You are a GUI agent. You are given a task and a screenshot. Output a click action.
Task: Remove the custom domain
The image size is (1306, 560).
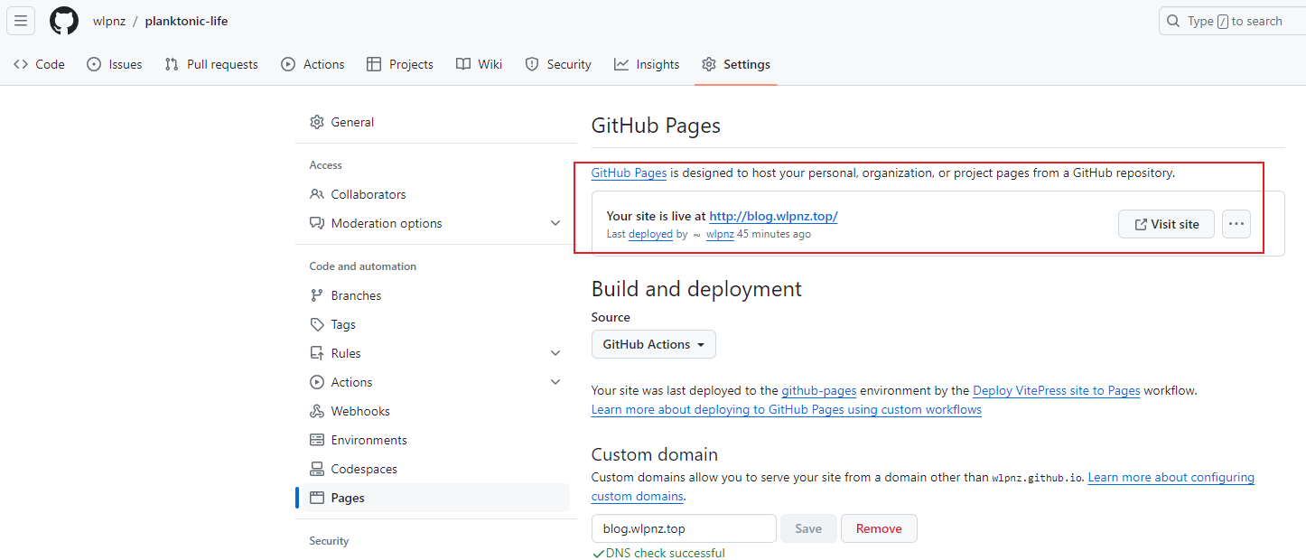click(879, 528)
